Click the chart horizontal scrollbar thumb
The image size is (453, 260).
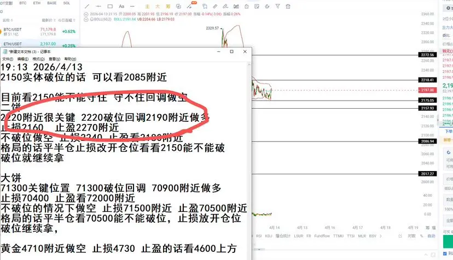[260, 249]
